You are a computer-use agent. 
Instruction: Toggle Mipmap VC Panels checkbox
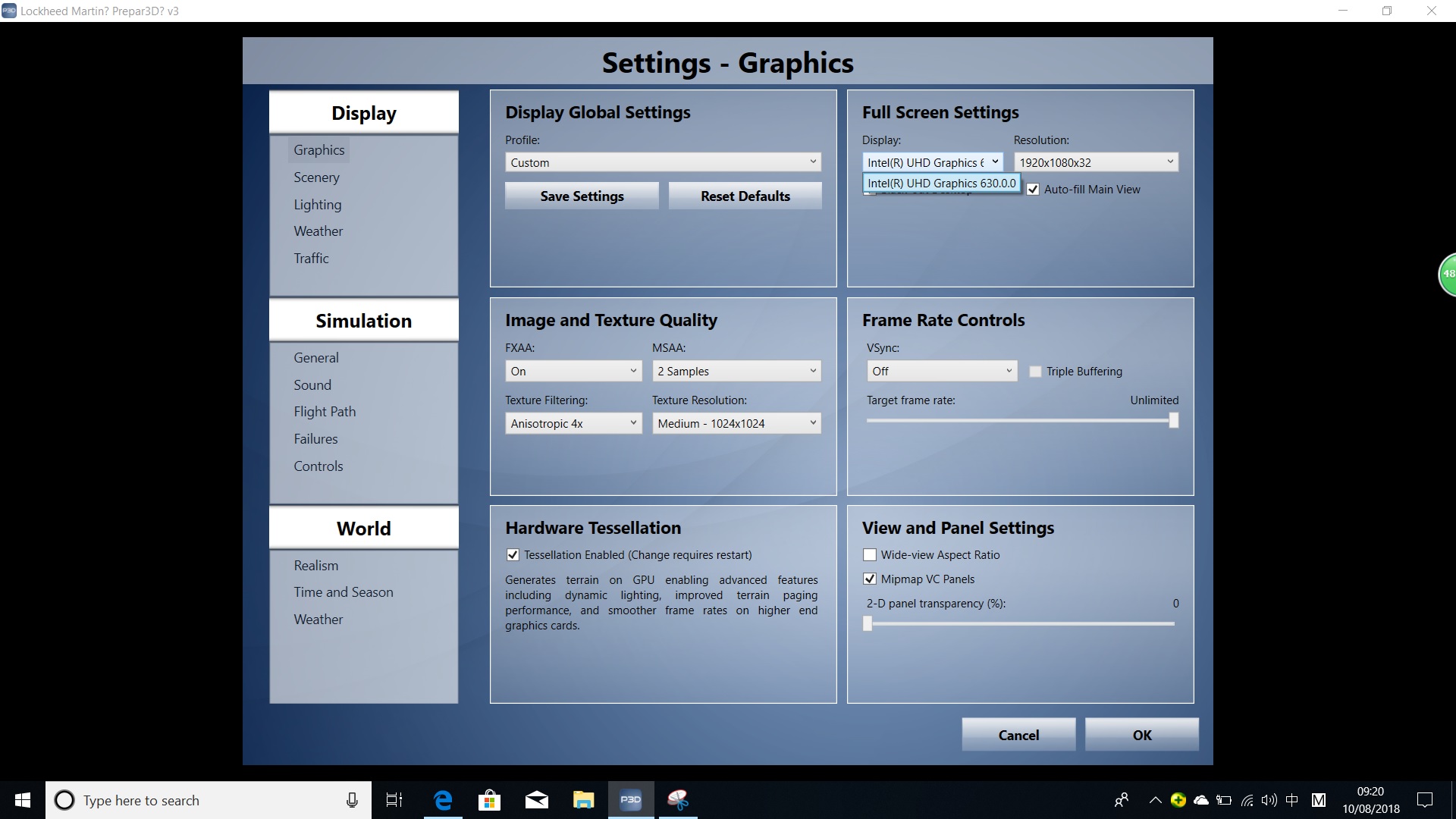[x=868, y=578]
